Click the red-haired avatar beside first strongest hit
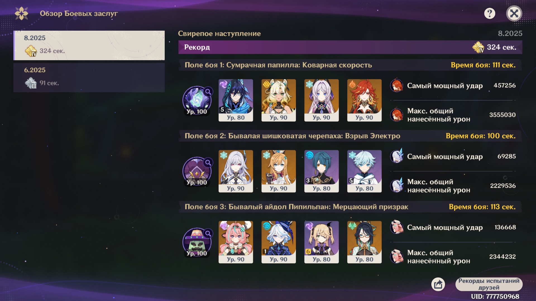 [x=396, y=86]
